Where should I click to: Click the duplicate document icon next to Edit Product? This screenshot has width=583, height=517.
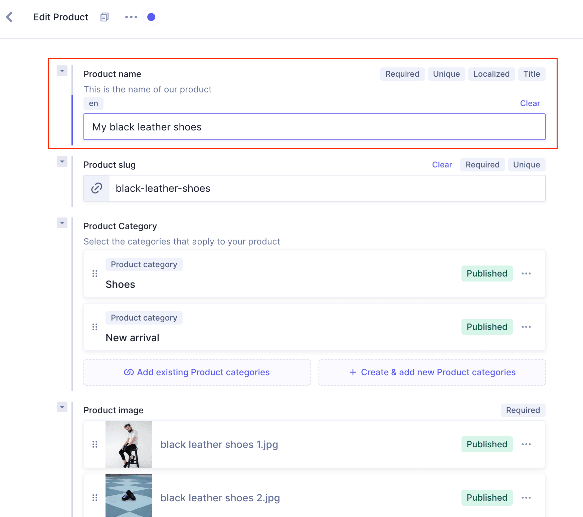coord(104,17)
